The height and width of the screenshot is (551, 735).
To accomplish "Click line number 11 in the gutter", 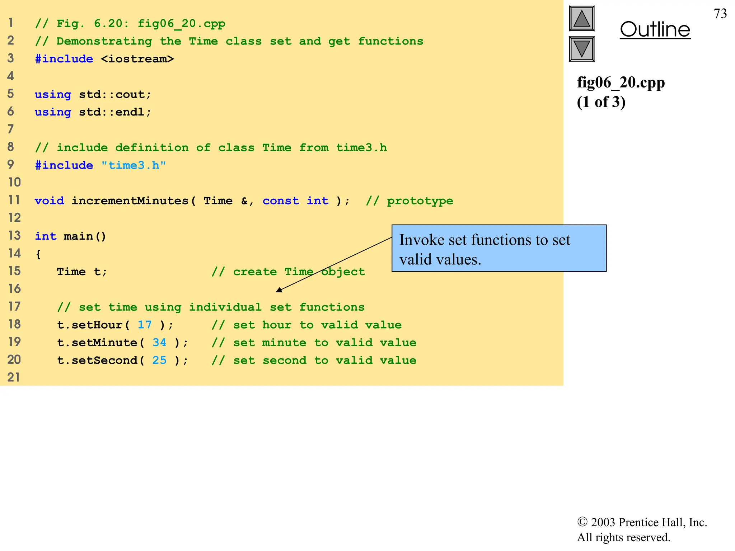I will 14,200.
